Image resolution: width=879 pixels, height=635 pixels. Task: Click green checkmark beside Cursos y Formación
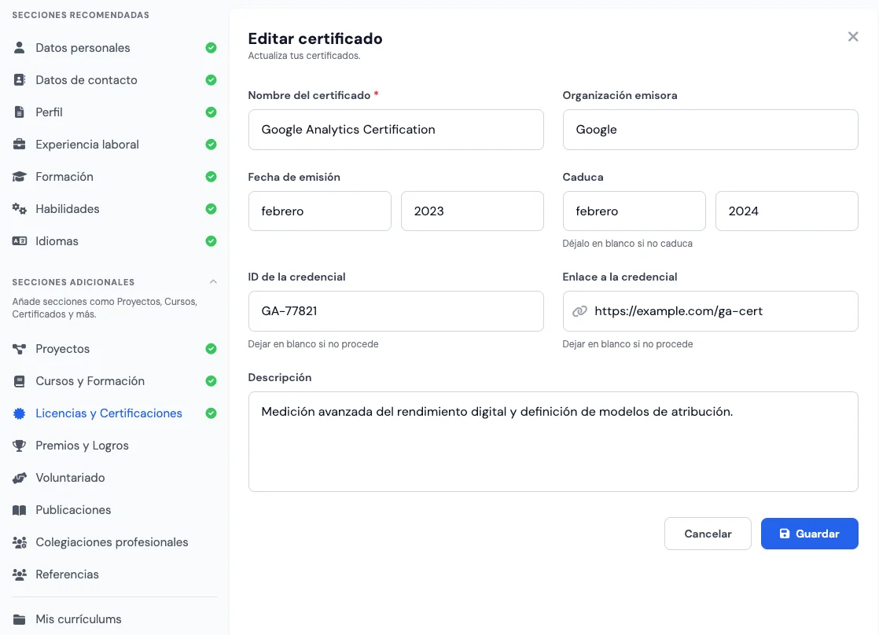point(211,381)
